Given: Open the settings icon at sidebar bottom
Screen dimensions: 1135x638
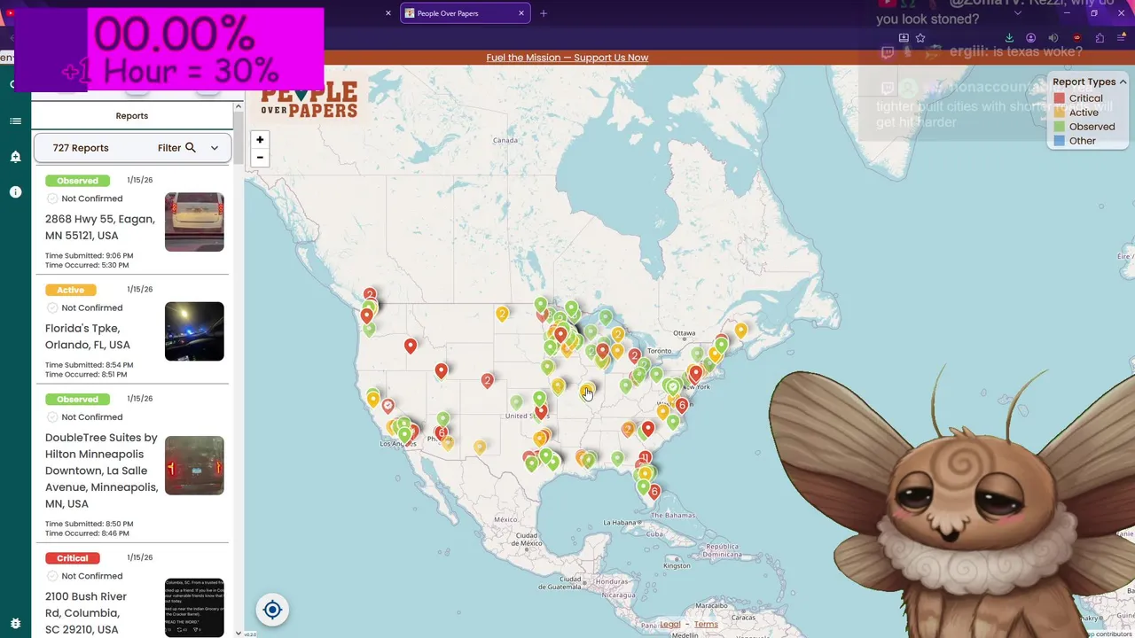Looking at the screenshot, I should coord(15,624).
